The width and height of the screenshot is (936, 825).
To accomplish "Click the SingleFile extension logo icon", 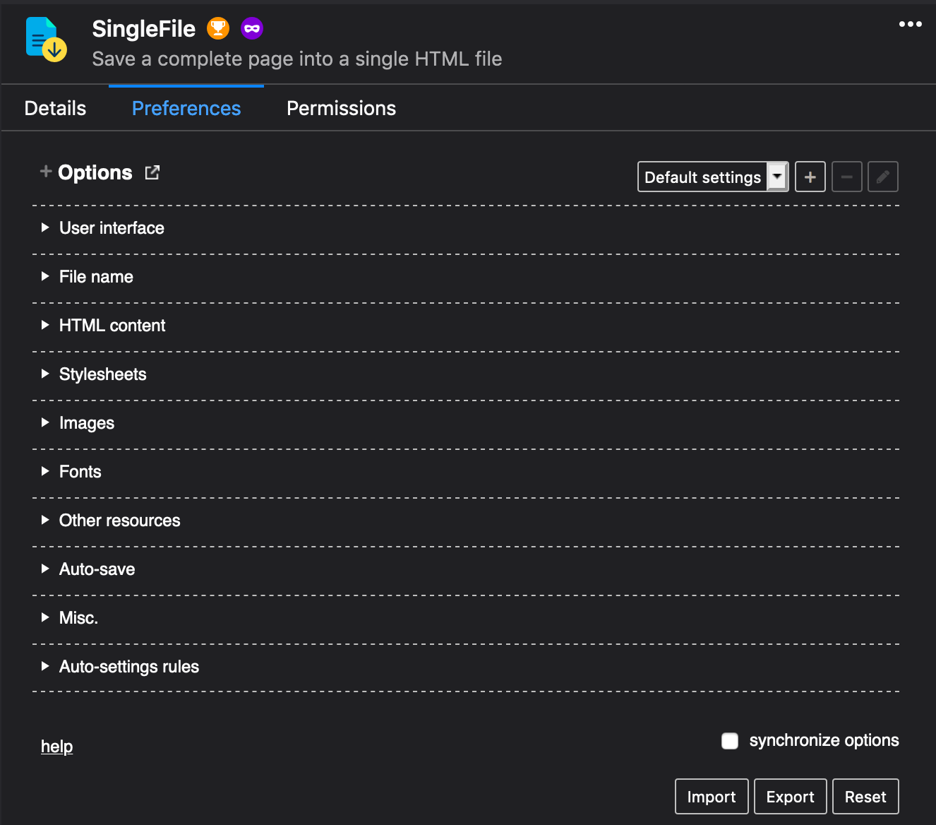I will (x=46, y=40).
